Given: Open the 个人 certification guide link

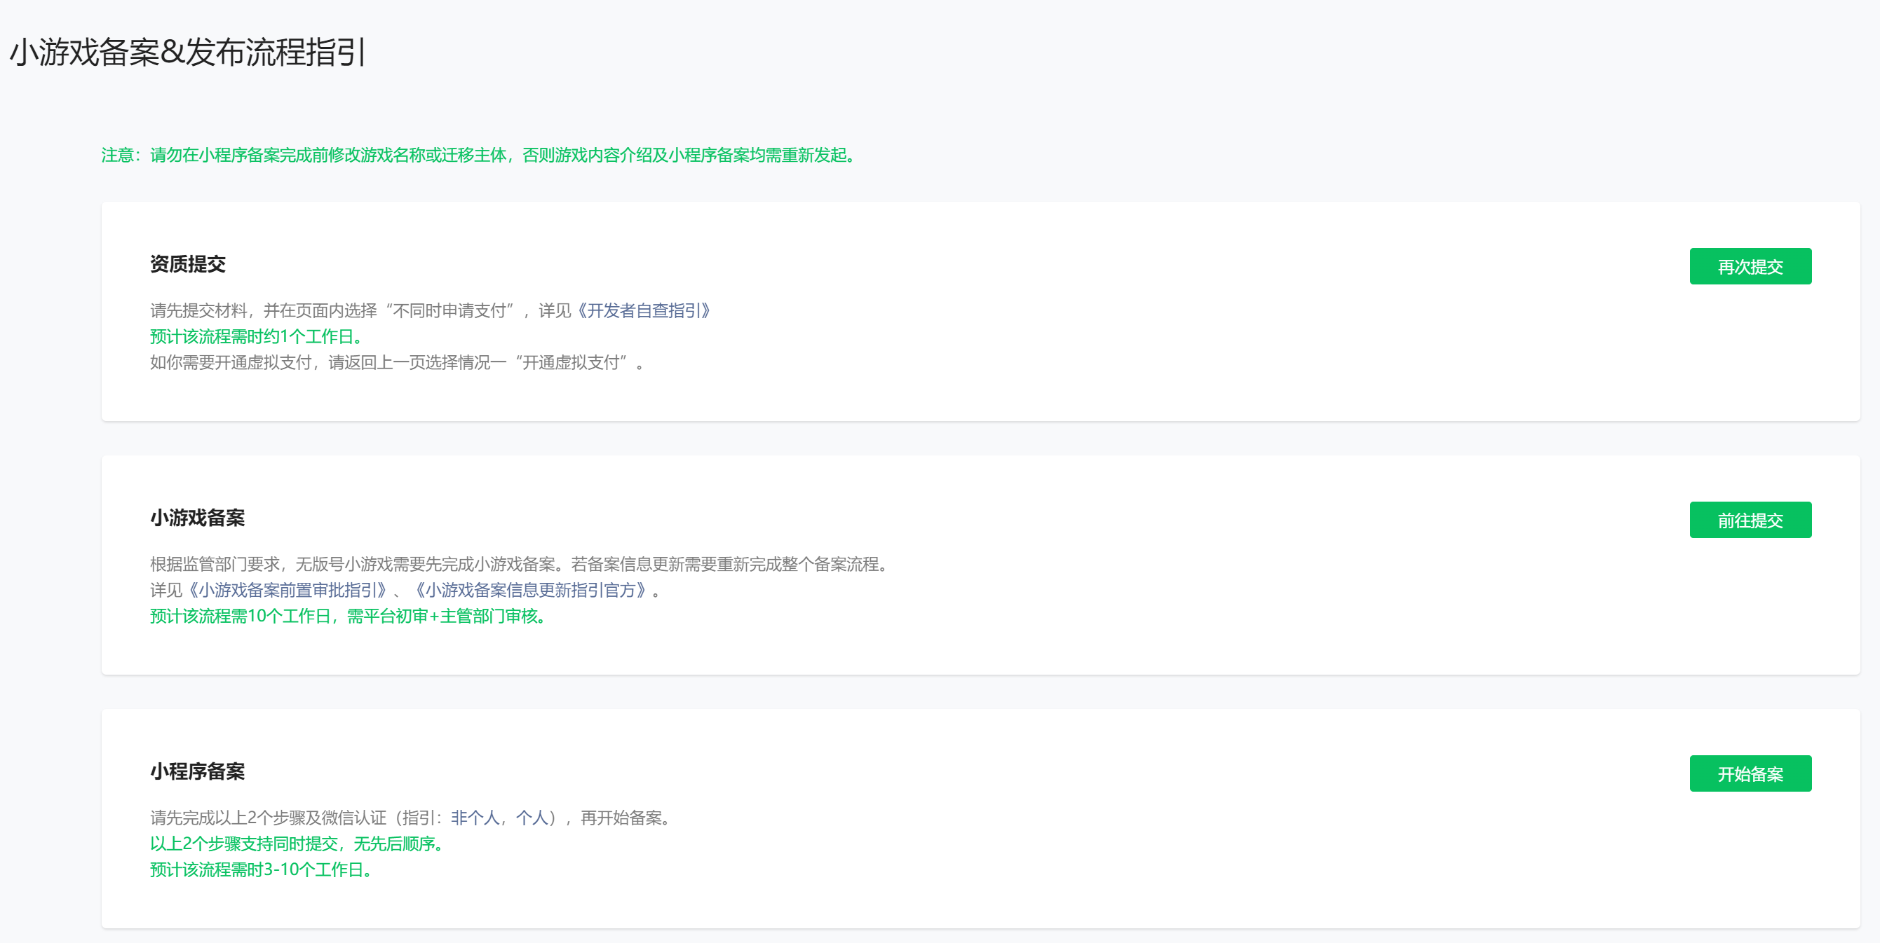Looking at the screenshot, I should [x=532, y=818].
